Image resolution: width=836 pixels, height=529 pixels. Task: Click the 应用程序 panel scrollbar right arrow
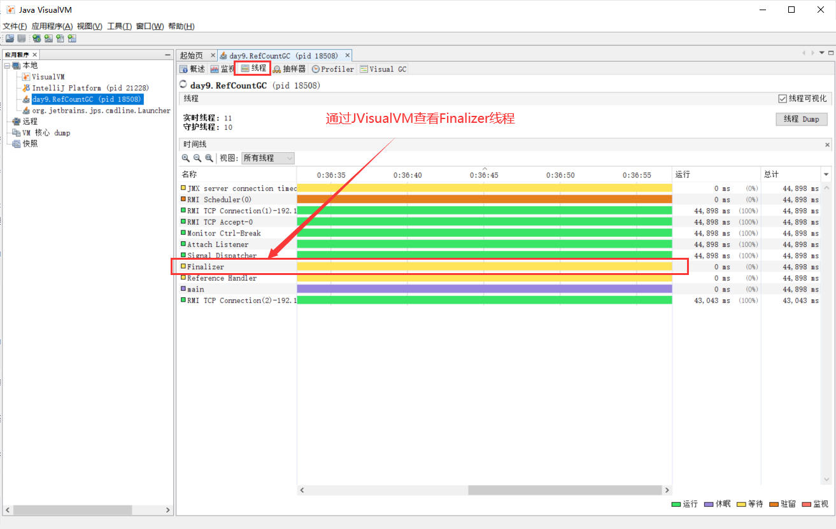168,510
